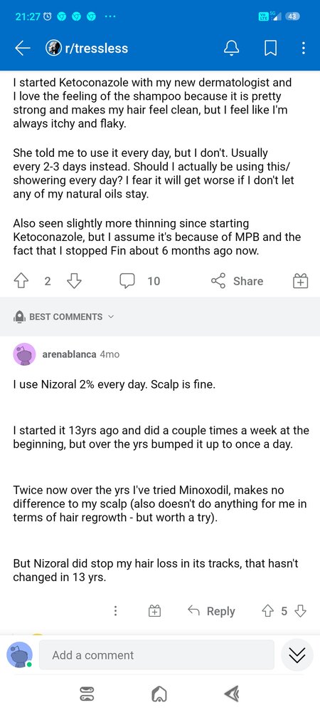Screen dimensions: 320x713
Task: Share the post
Action: [x=237, y=281]
